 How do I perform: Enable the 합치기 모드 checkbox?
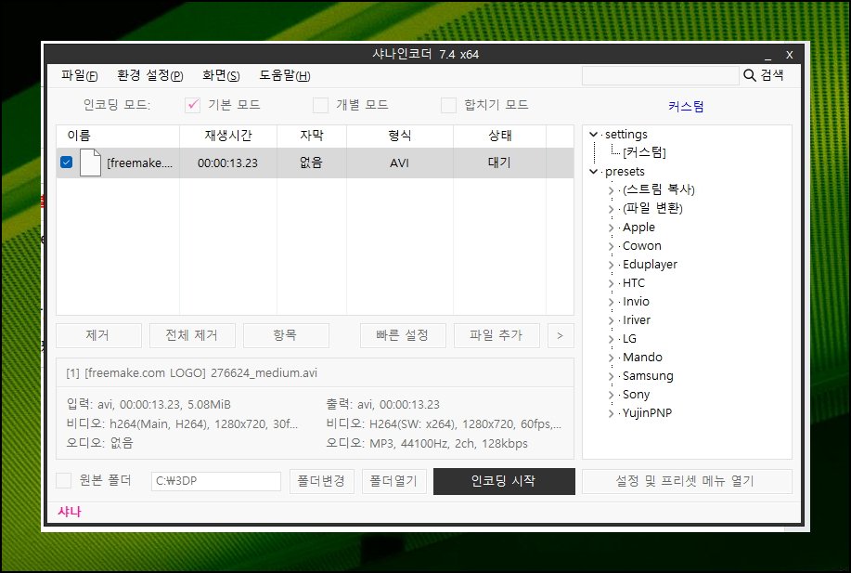click(x=448, y=105)
